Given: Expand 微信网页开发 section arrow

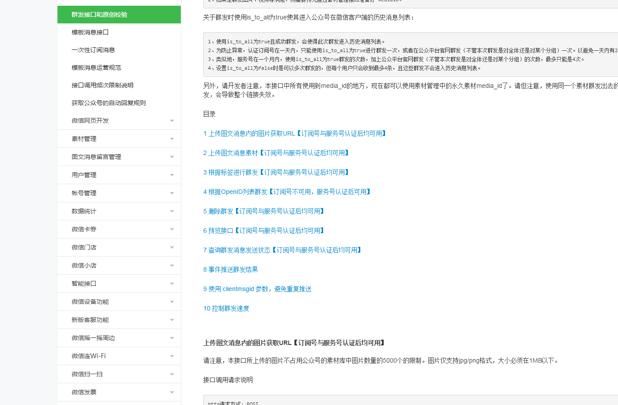Looking at the screenshot, I should (x=172, y=121).
